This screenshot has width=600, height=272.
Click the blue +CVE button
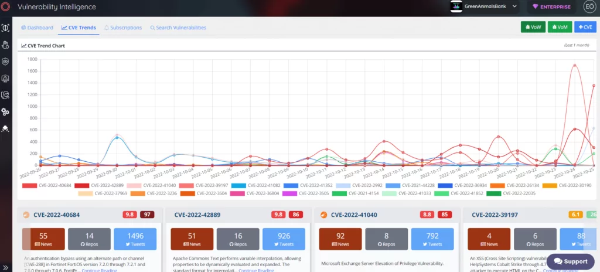click(x=585, y=27)
